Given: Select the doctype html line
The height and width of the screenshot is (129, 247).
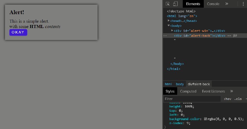Looking at the screenshot, I should [181, 11].
